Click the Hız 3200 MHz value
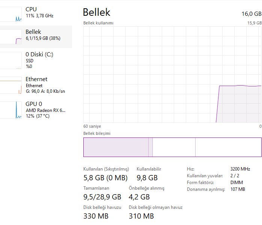The image size is (262, 225). tap(240, 169)
